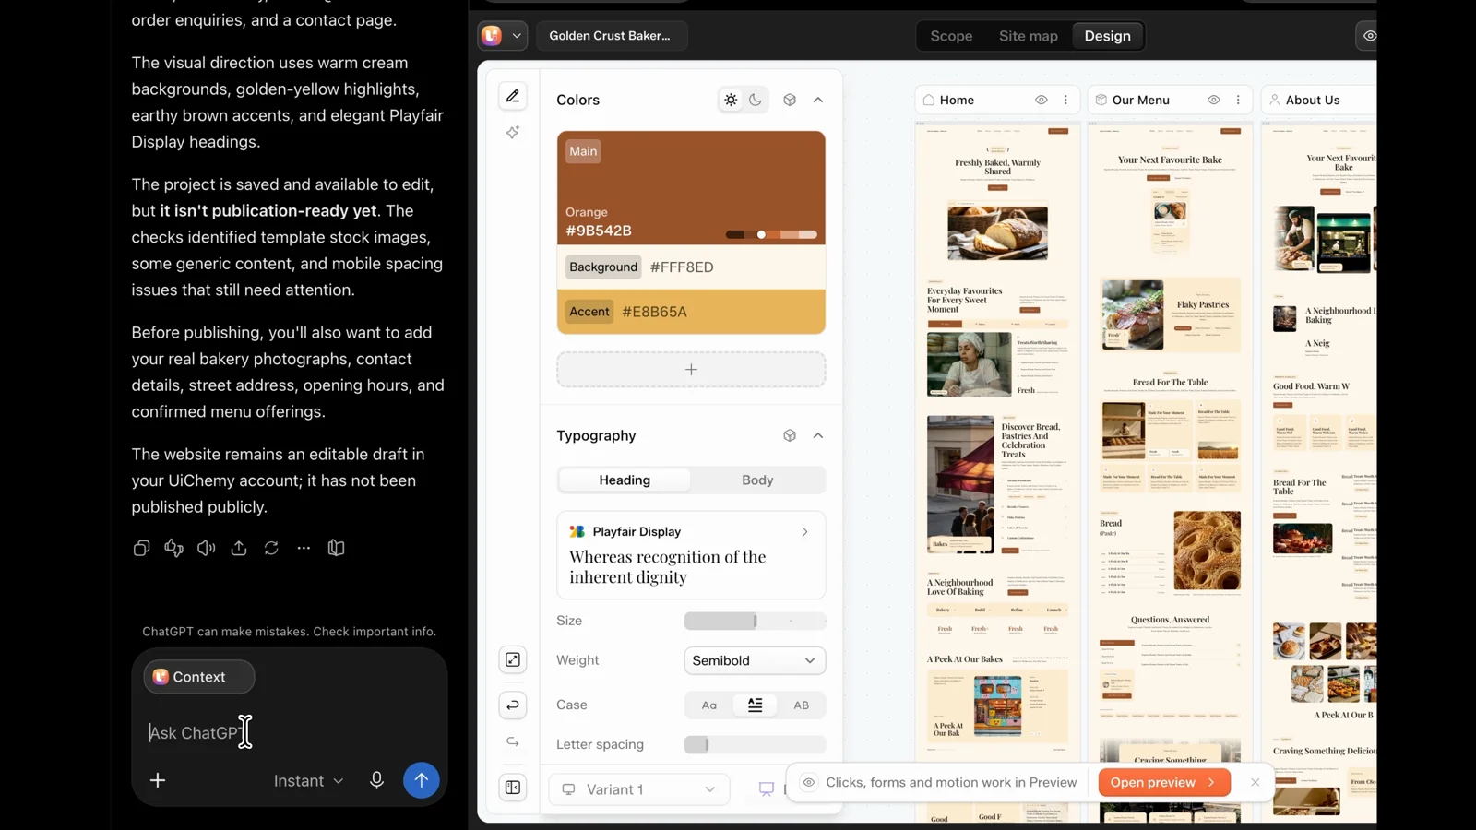This screenshot has width=1476, height=830.
Task: Read response aloud with speaker icon
Action: point(206,548)
